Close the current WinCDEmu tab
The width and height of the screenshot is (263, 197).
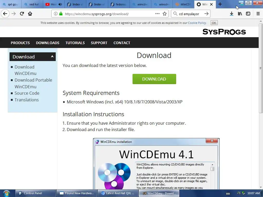[212, 4]
